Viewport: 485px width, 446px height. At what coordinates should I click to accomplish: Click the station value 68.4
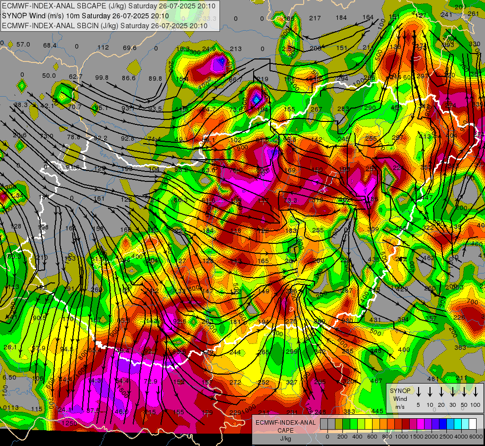tap(50, 46)
